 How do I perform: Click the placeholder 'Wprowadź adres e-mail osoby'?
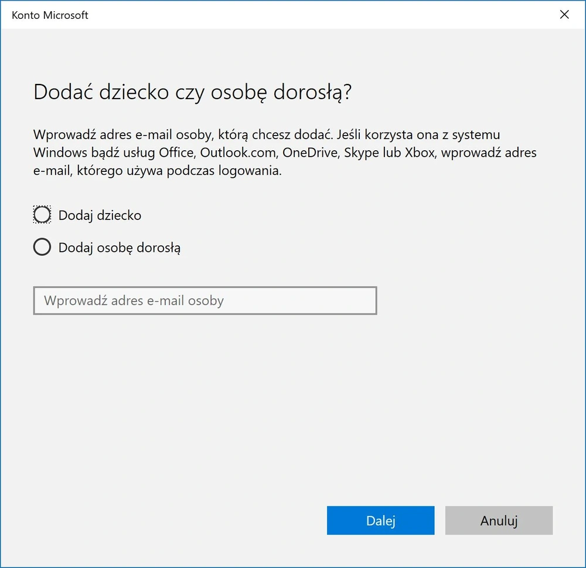[x=134, y=301]
